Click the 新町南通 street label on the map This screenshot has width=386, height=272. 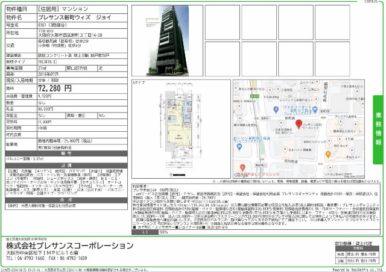tap(291, 161)
